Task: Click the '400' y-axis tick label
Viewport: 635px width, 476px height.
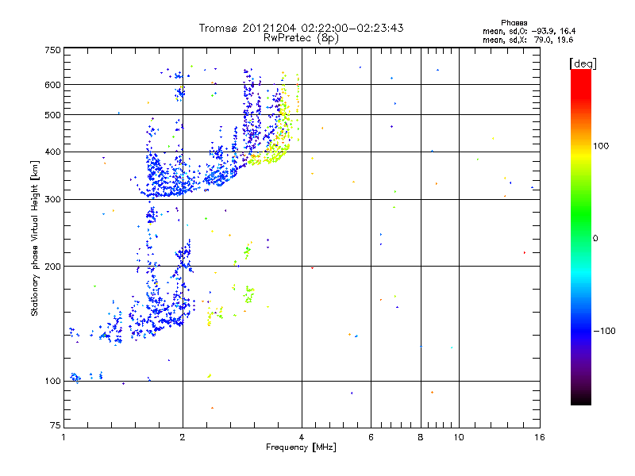Action: point(52,152)
